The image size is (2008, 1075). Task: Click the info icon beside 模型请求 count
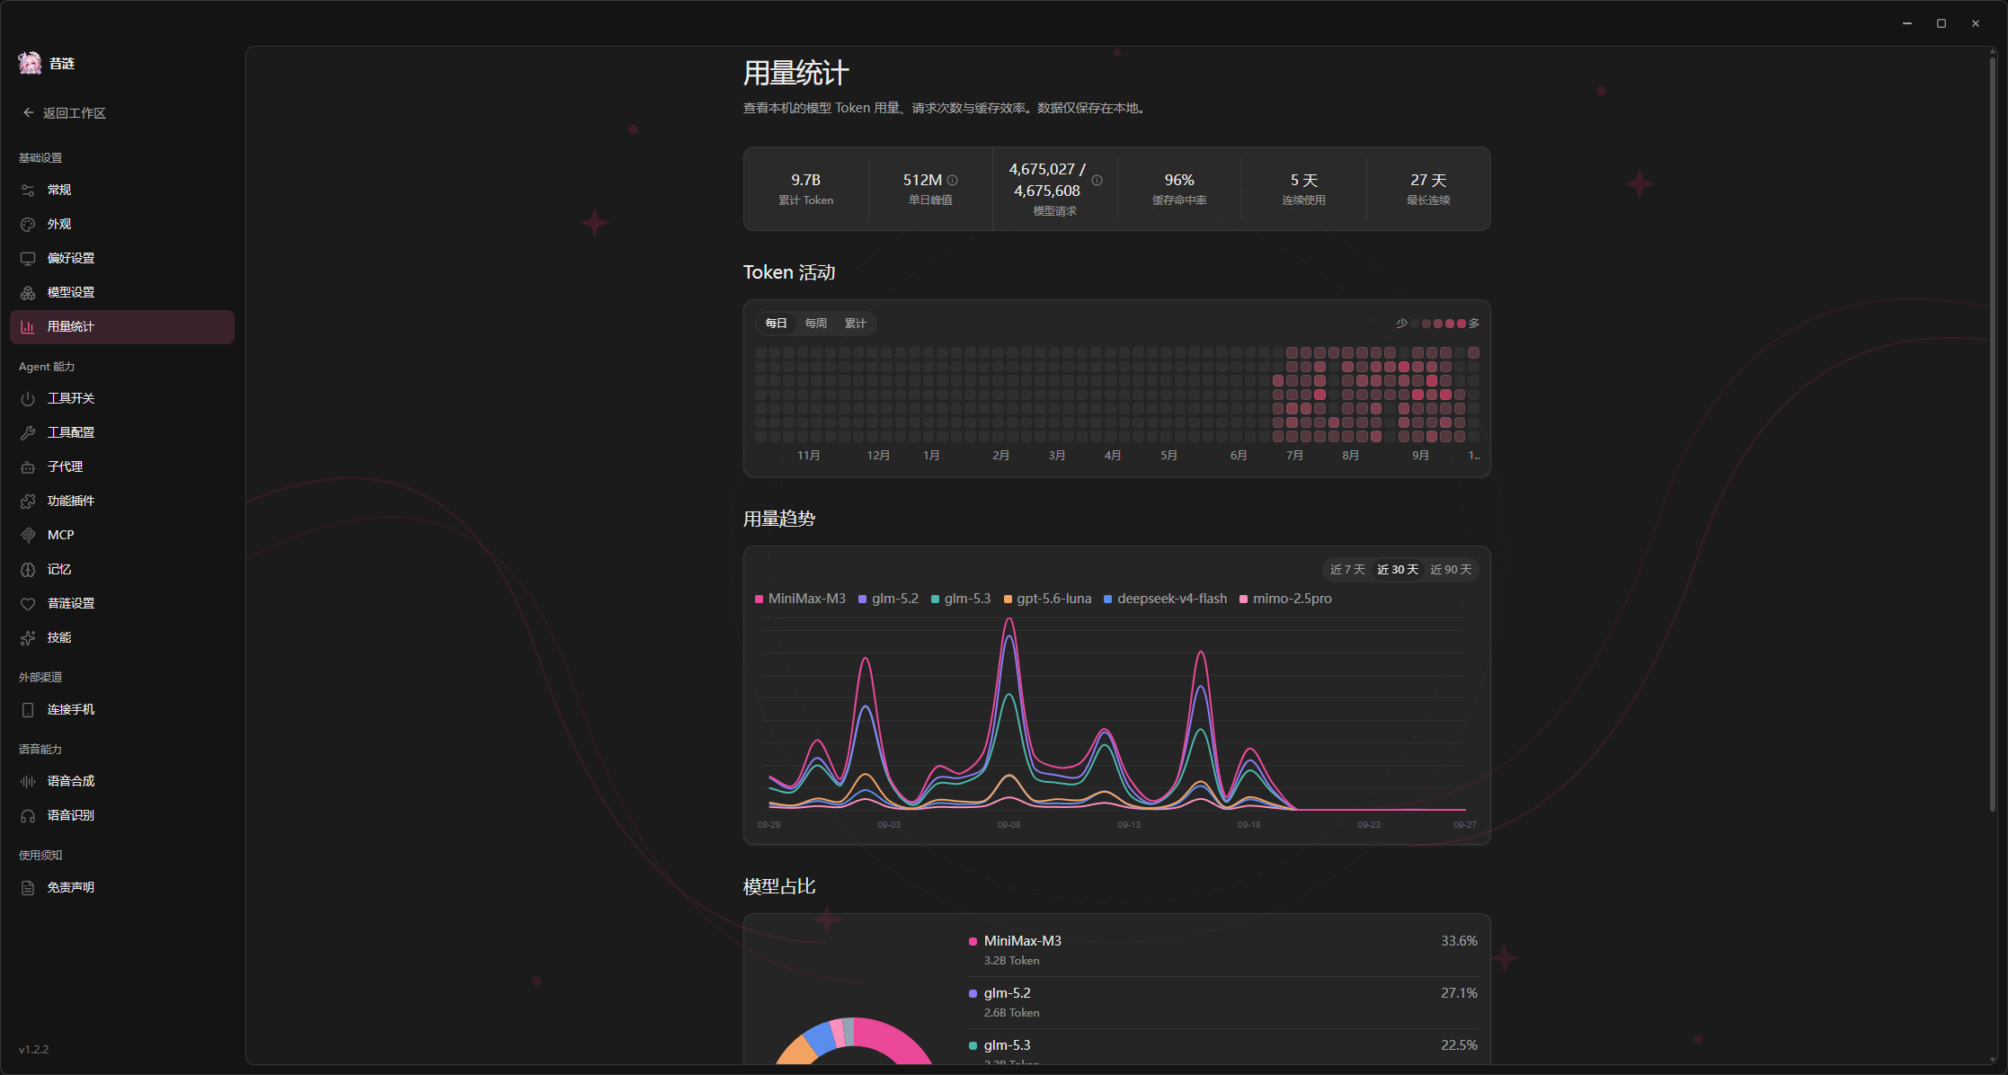[x=1097, y=180]
